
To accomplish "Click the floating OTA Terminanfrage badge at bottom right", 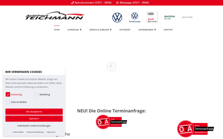I will tap(195, 129).
